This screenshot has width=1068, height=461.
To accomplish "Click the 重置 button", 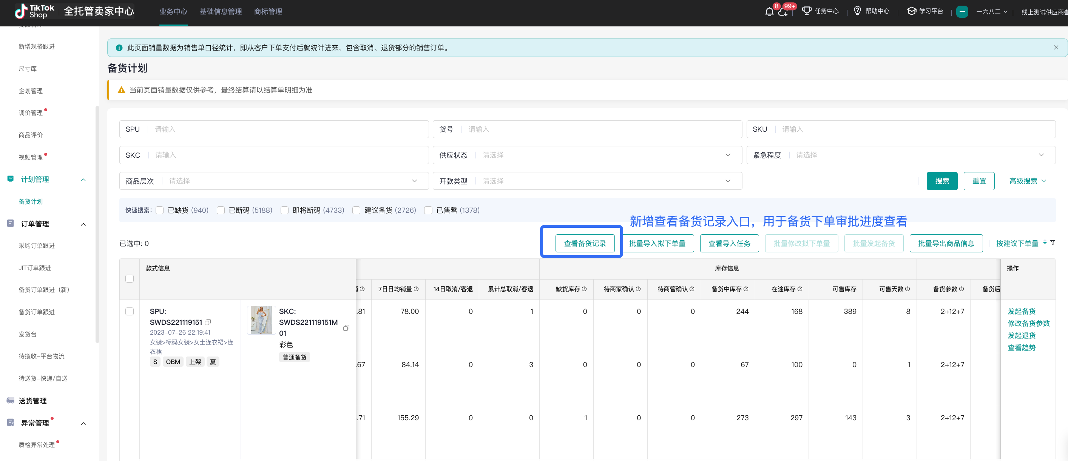I will 979,181.
